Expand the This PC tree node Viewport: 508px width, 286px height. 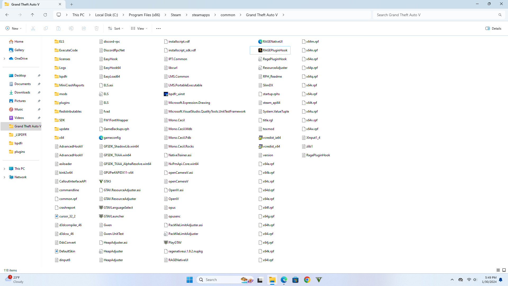tap(4, 169)
